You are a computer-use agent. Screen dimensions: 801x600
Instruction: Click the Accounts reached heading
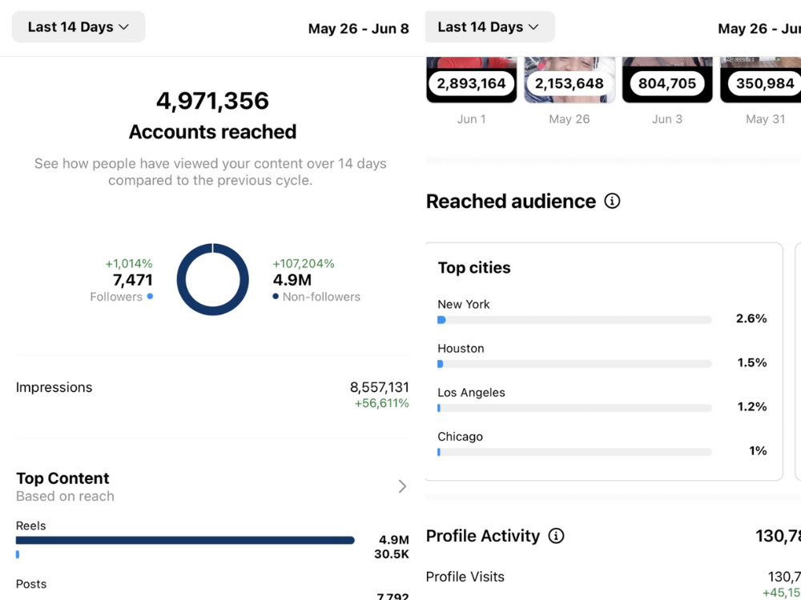coord(212,132)
